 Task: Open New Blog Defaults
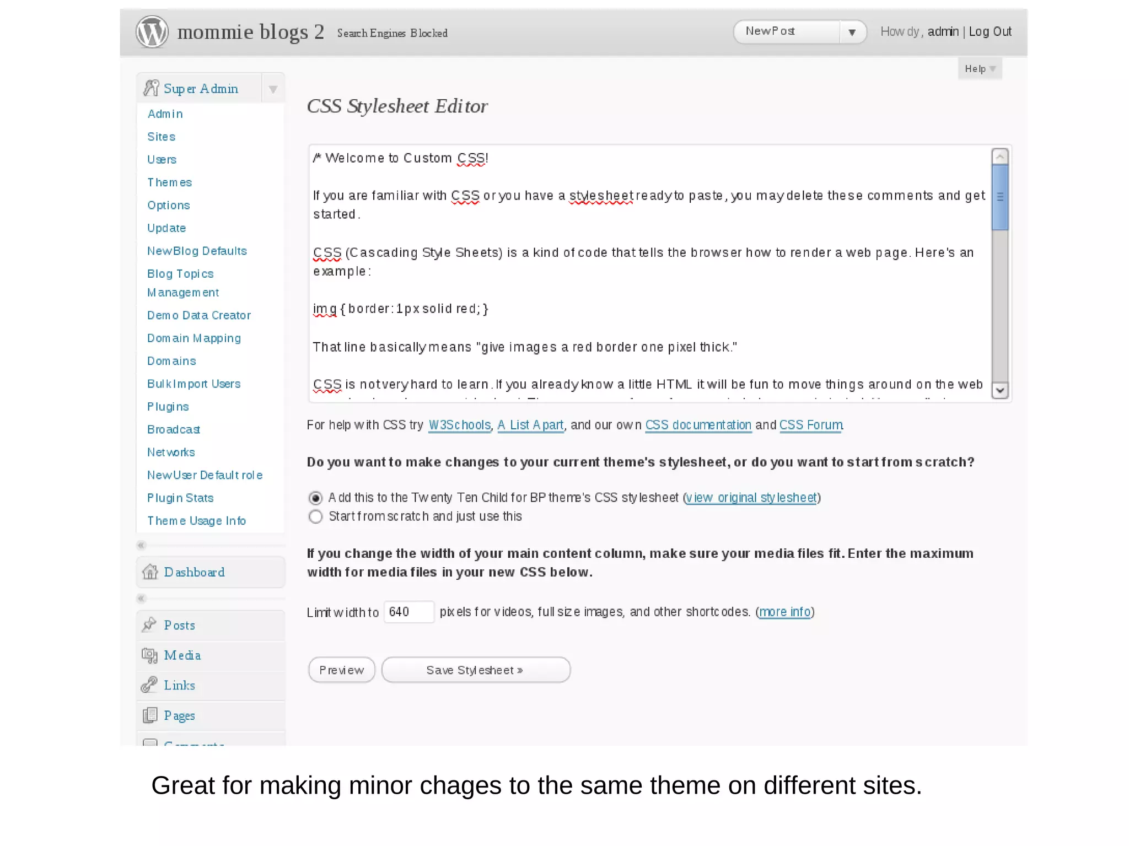click(197, 251)
